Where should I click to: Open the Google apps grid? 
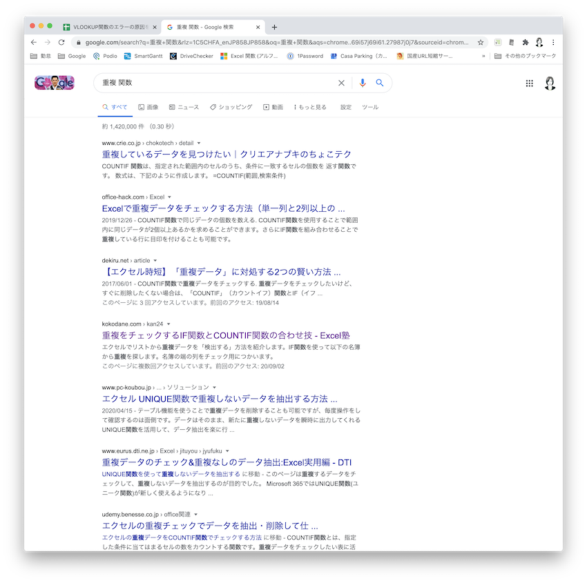pyautogui.click(x=530, y=83)
